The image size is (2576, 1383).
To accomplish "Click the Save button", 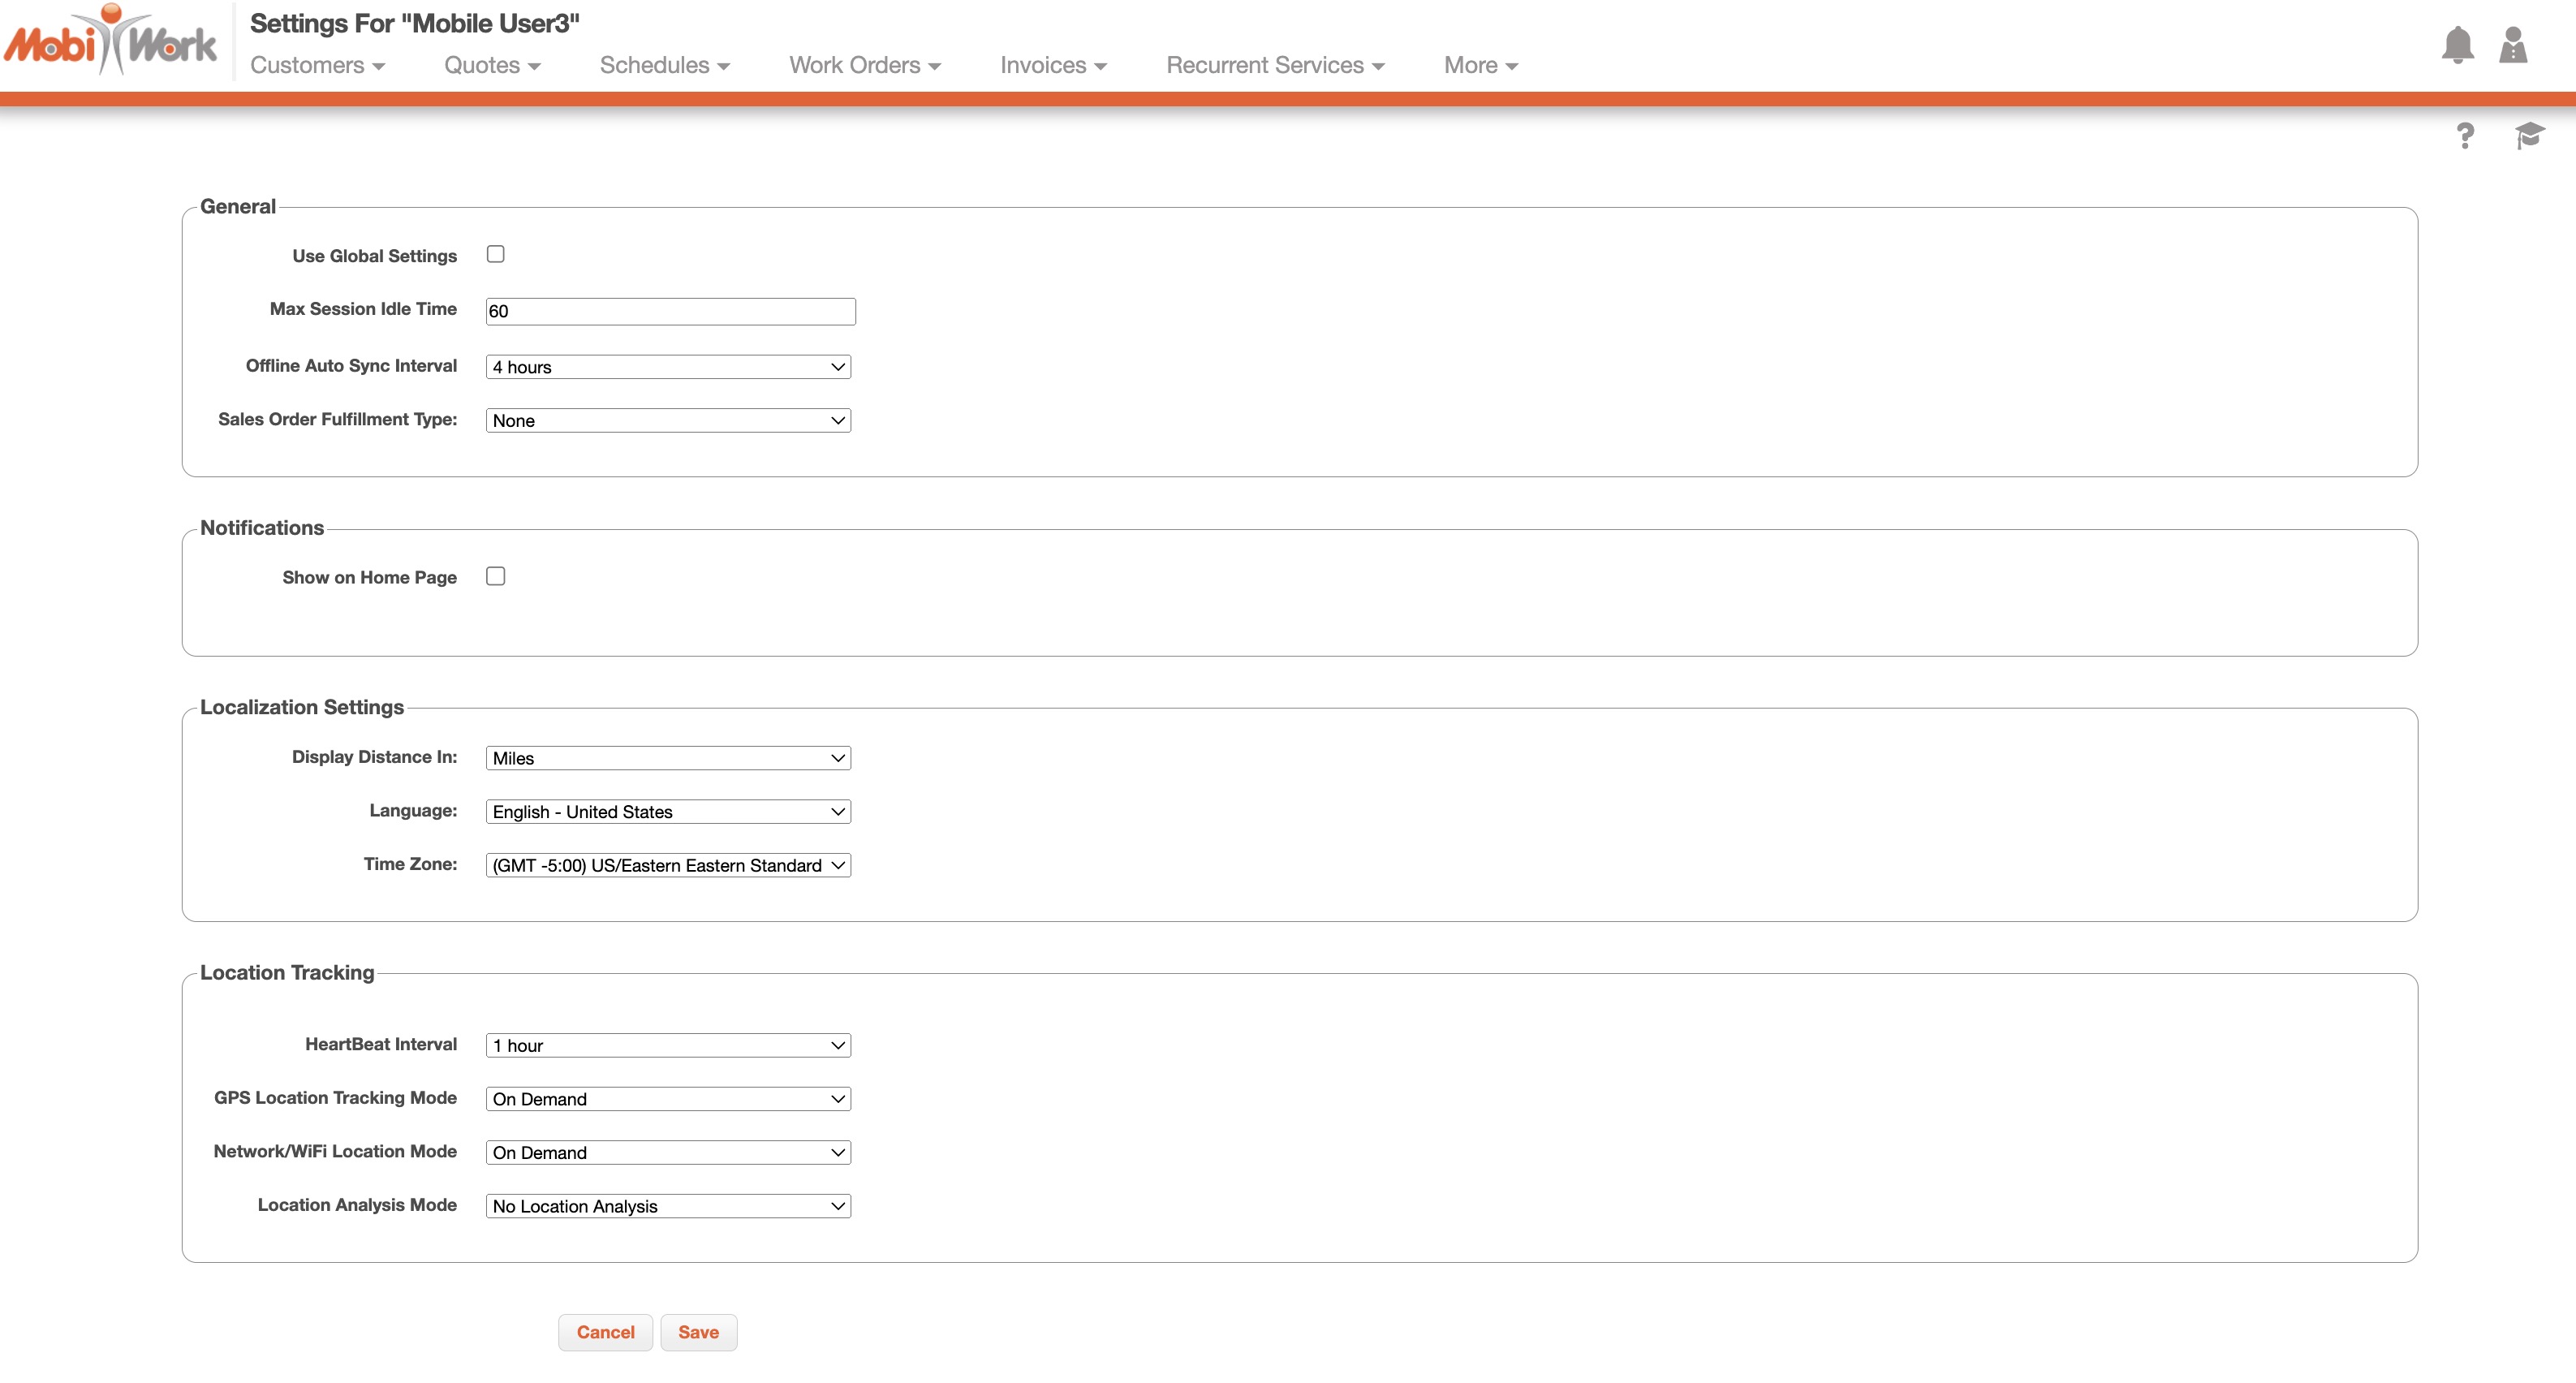I will point(698,1332).
